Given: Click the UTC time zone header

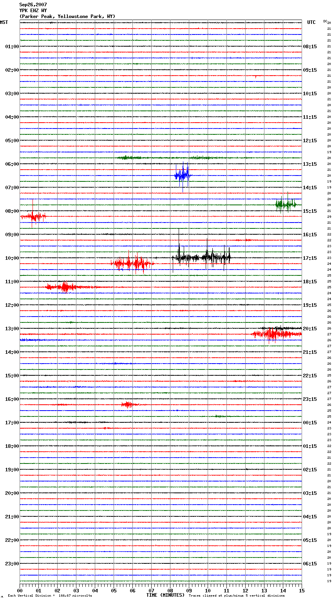Looking at the screenshot, I should pyautogui.click(x=311, y=22).
